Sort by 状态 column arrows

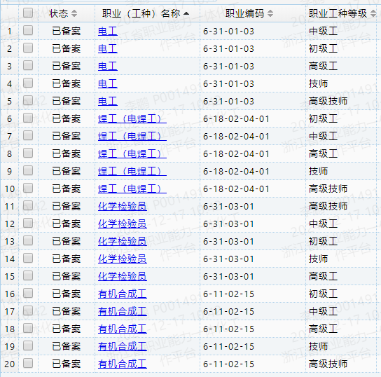74,13
